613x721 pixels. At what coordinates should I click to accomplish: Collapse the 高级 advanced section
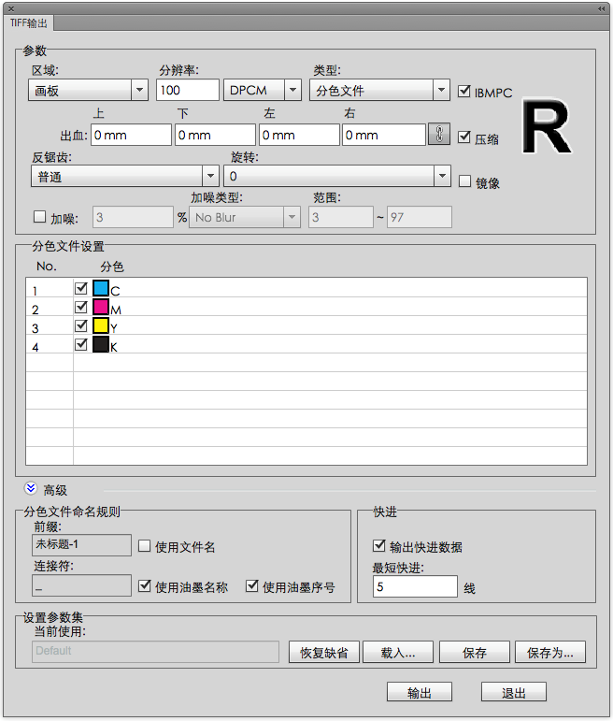click(x=31, y=489)
